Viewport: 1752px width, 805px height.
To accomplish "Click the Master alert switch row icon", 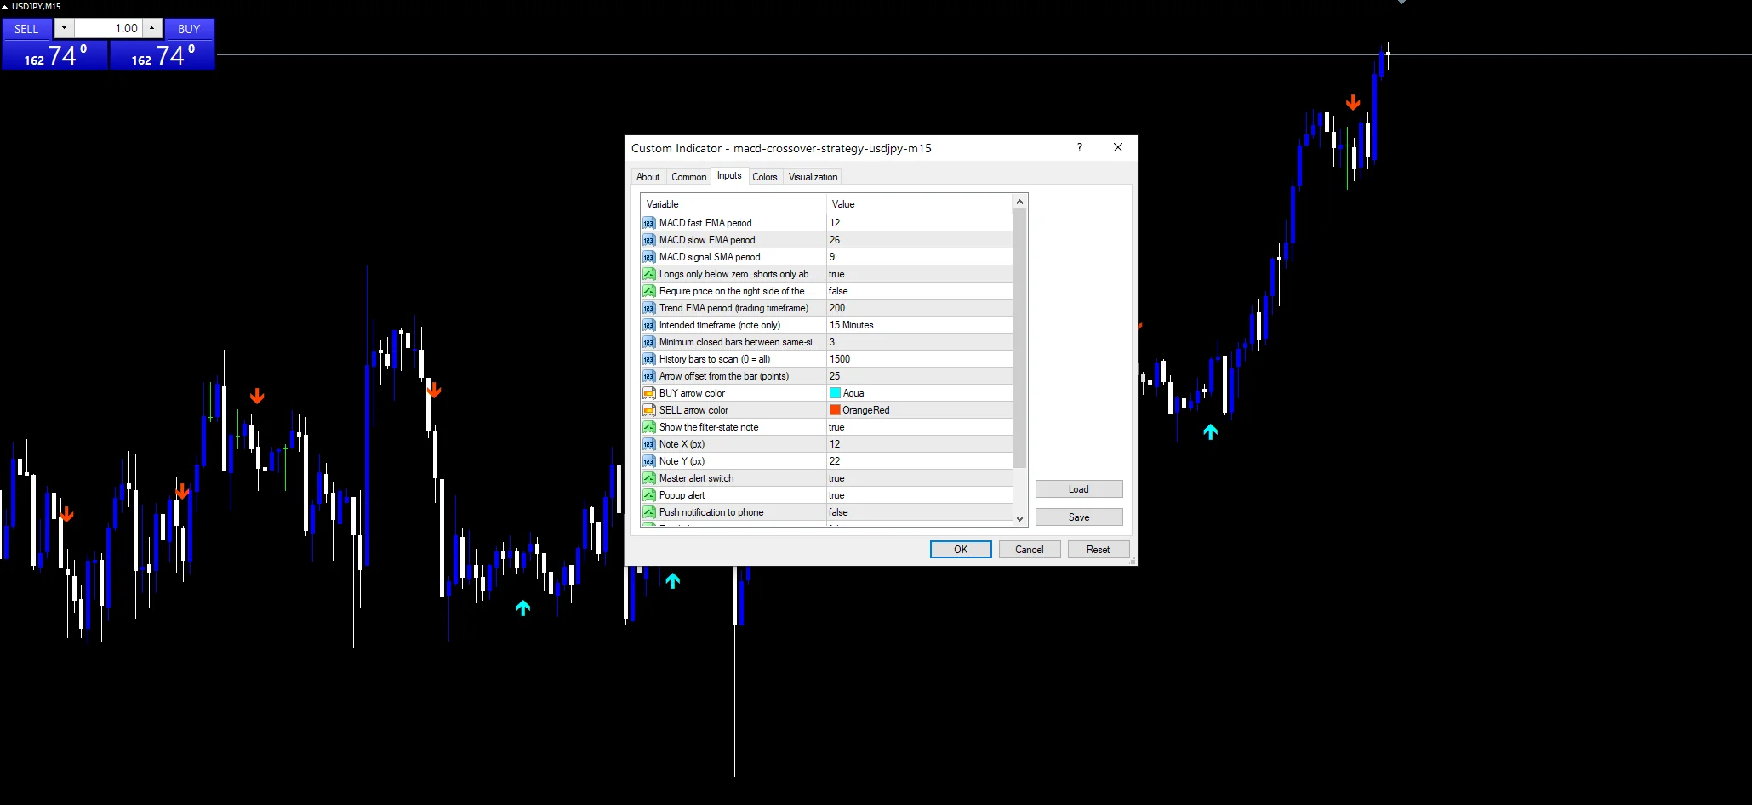I will (x=648, y=478).
